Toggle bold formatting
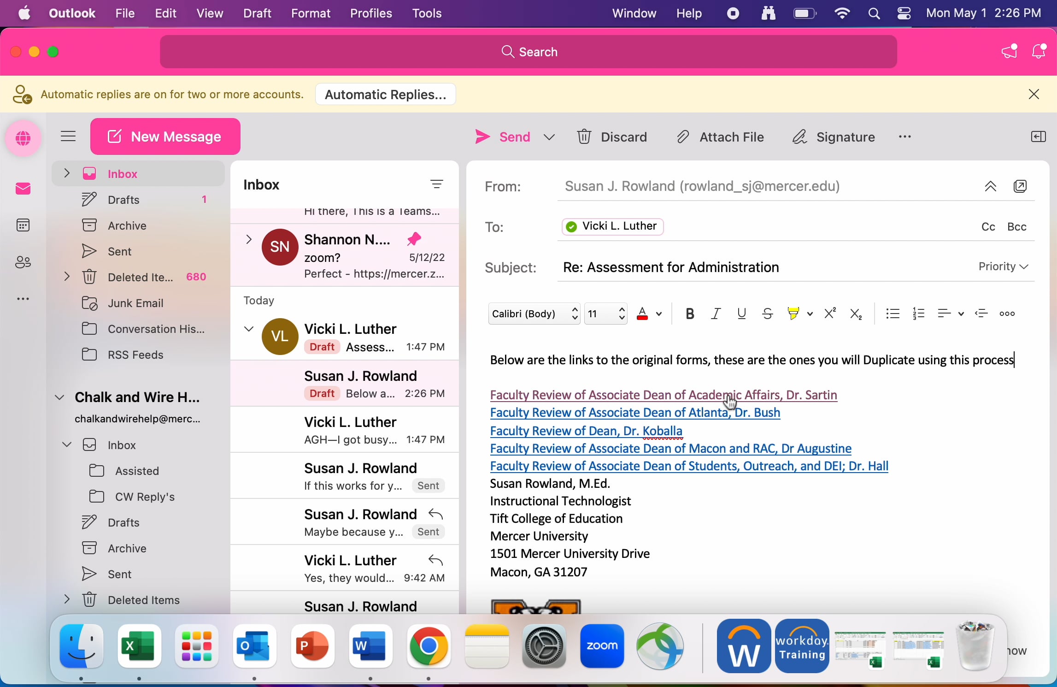The height and width of the screenshot is (687, 1057). click(x=690, y=314)
